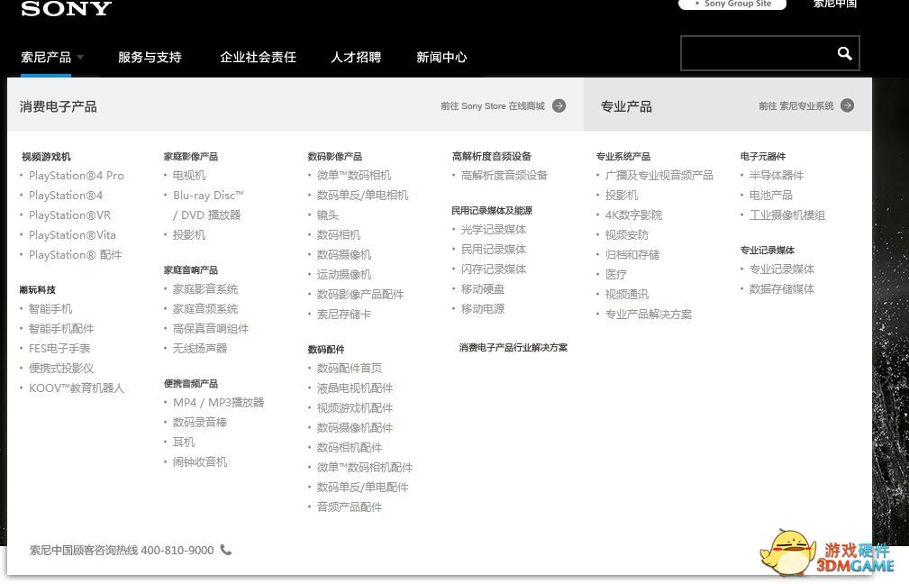Follow the 前往 Sony Store 在线商城 link

(493, 106)
